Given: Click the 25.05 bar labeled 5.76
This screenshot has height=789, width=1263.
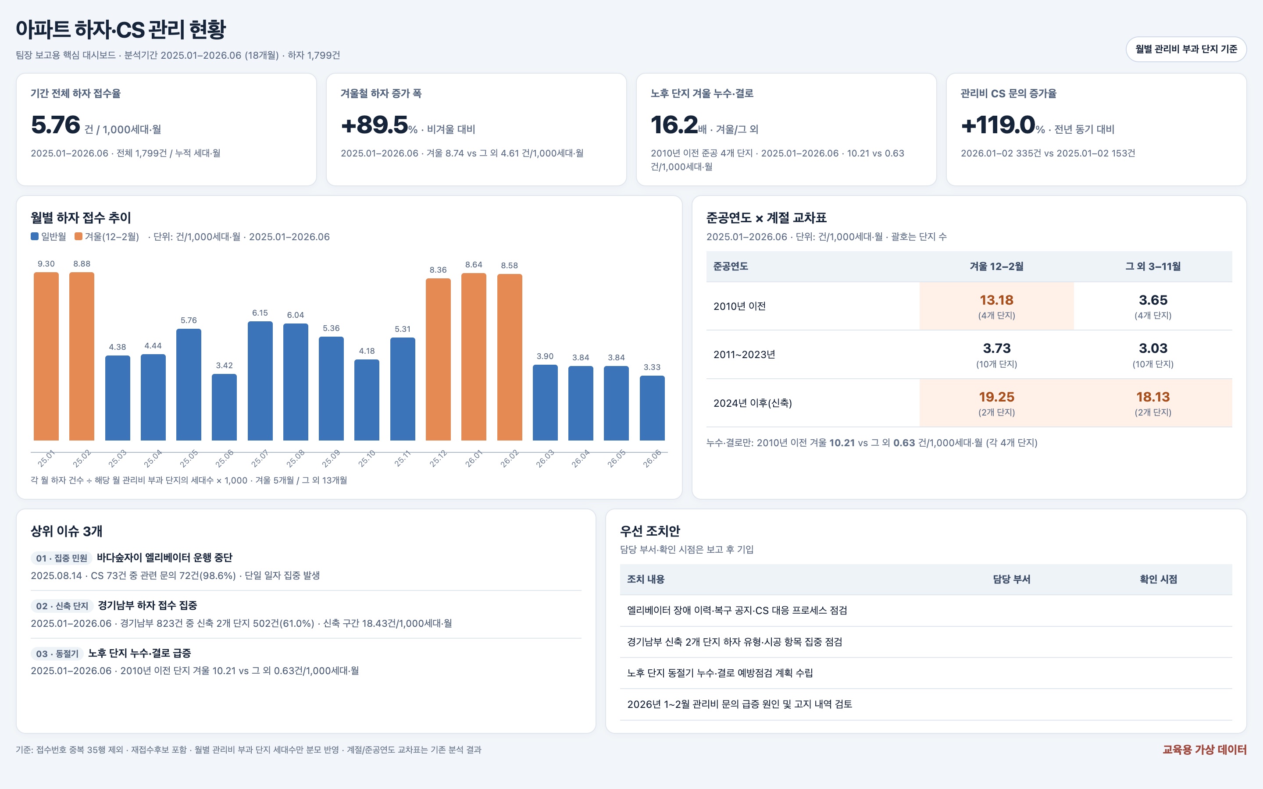Looking at the screenshot, I should click(189, 384).
